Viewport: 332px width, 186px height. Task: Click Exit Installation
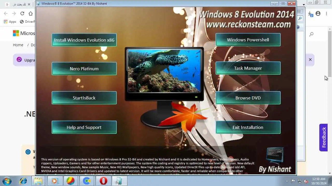(248, 127)
